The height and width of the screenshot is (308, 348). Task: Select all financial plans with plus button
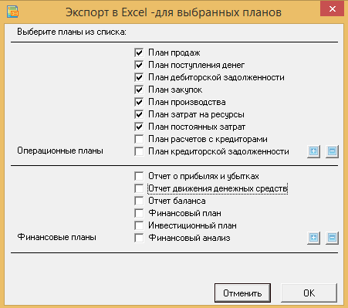click(313, 238)
